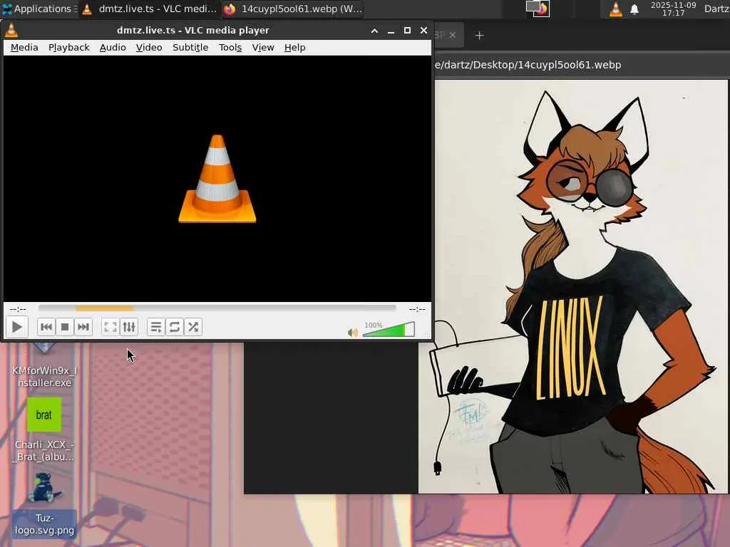Toggle the VLC playlist view
Viewport: 730px width, 547px height.
click(156, 327)
